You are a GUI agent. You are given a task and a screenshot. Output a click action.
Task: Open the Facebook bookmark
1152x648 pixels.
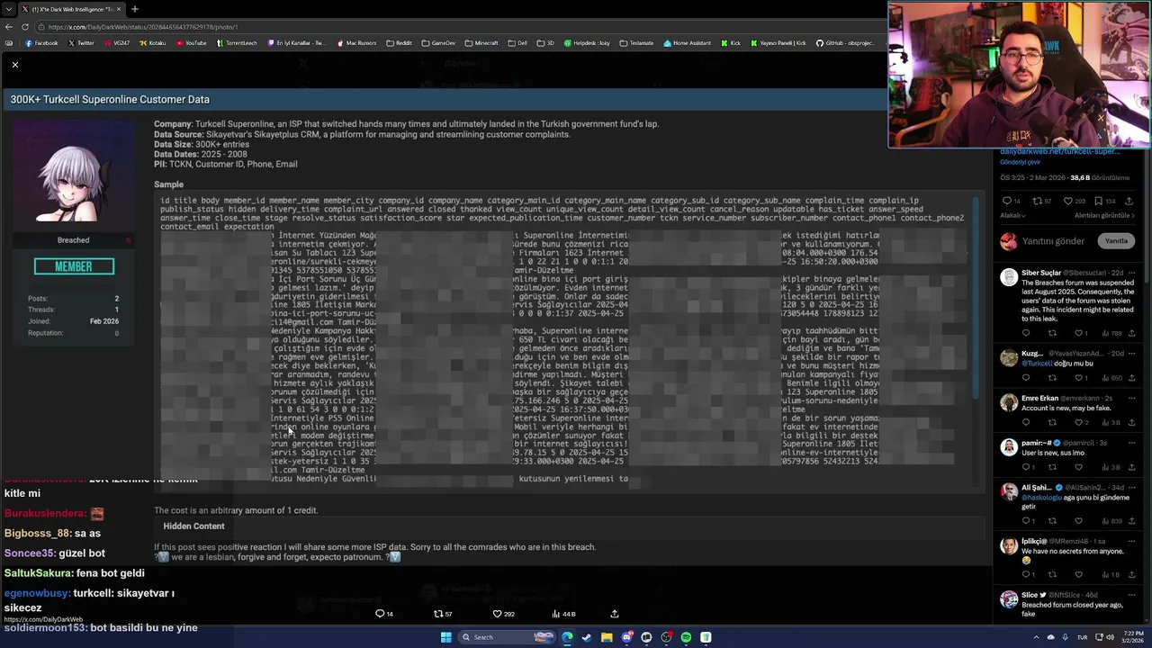pyautogui.click(x=41, y=43)
